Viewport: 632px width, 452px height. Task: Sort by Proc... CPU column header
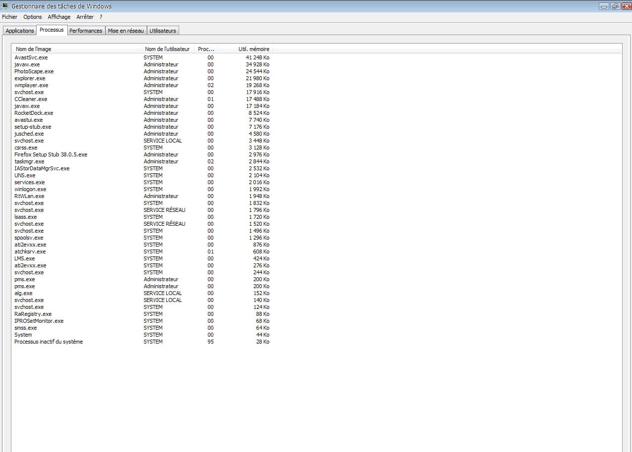tap(206, 49)
